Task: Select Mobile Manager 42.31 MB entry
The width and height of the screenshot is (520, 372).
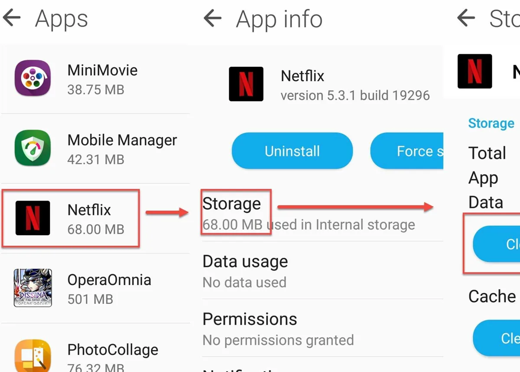Action: (x=95, y=148)
